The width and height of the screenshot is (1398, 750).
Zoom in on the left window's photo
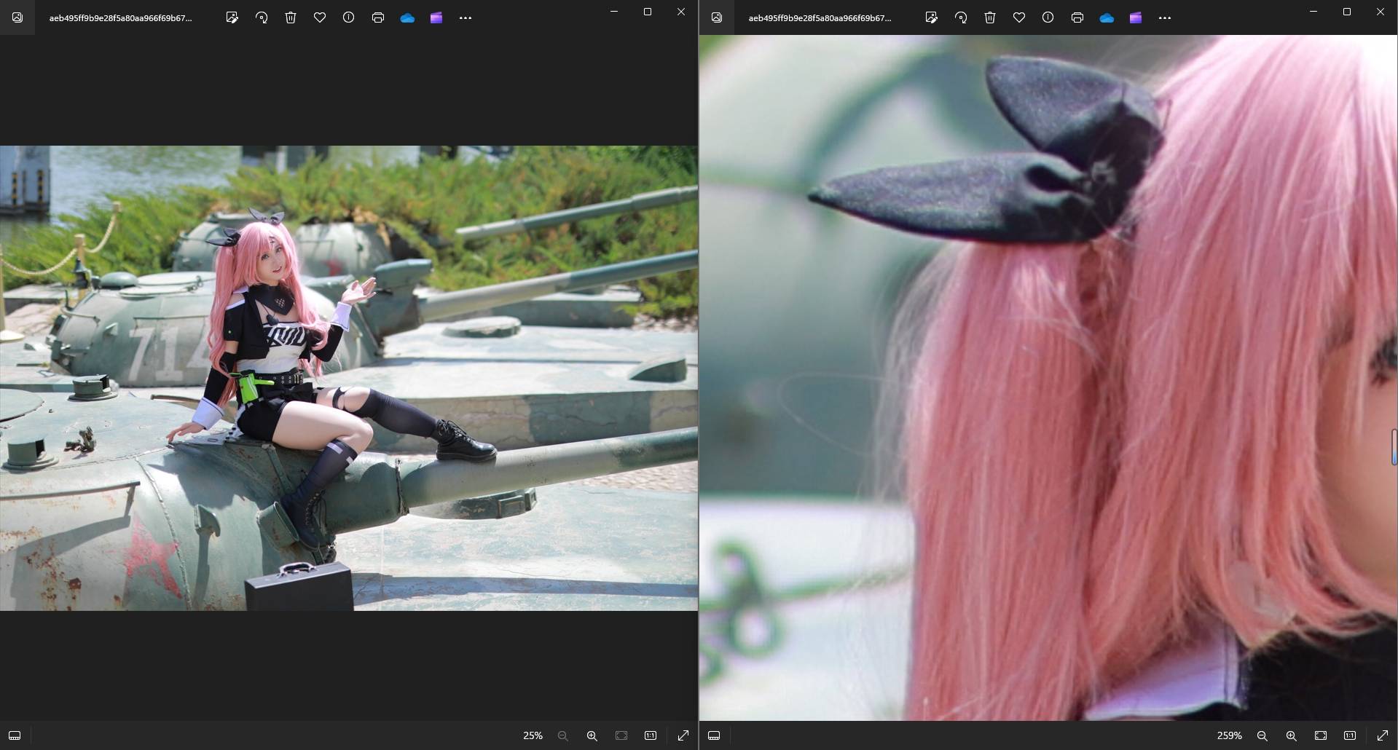click(x=592, y=735)
